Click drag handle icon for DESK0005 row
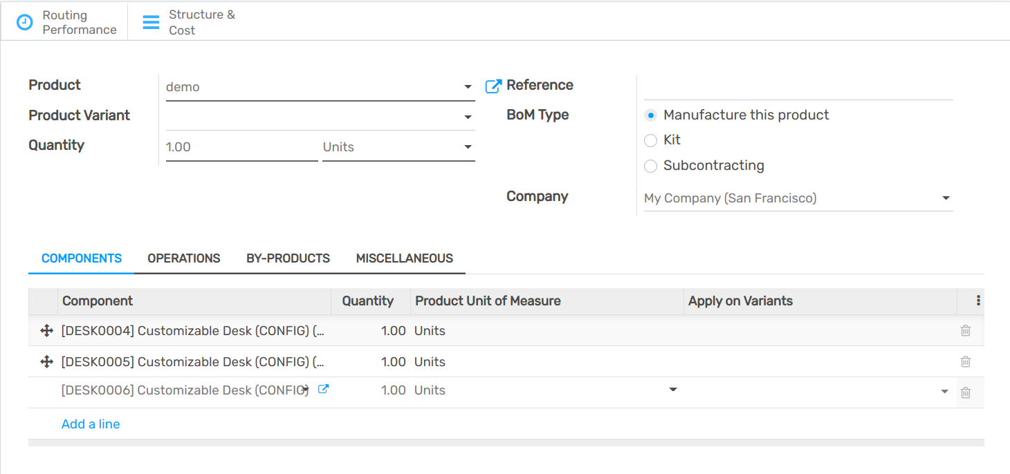 coord(47,361)
